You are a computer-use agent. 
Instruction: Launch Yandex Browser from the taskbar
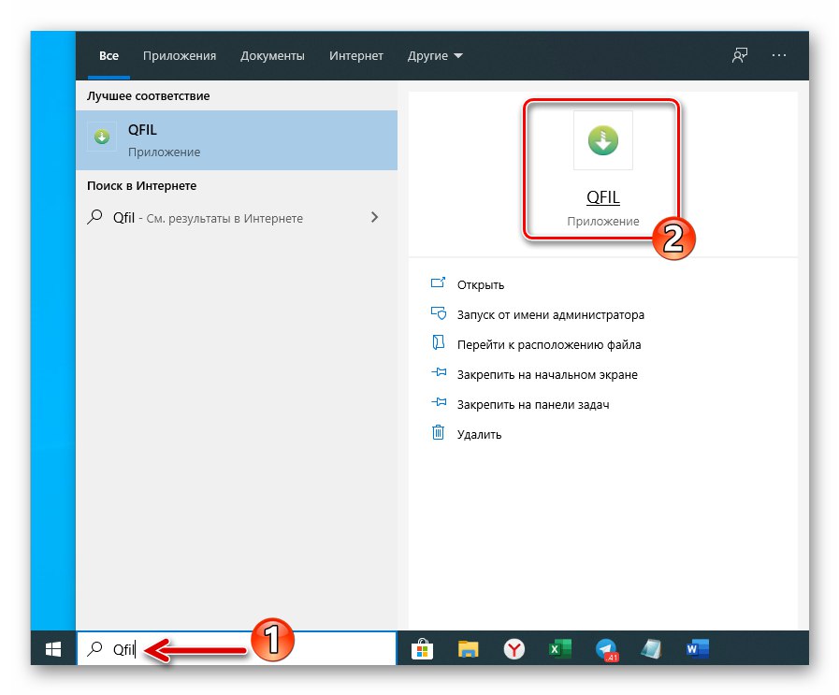(x=514, y=649)
